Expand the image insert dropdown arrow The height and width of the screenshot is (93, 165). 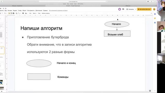15,13
